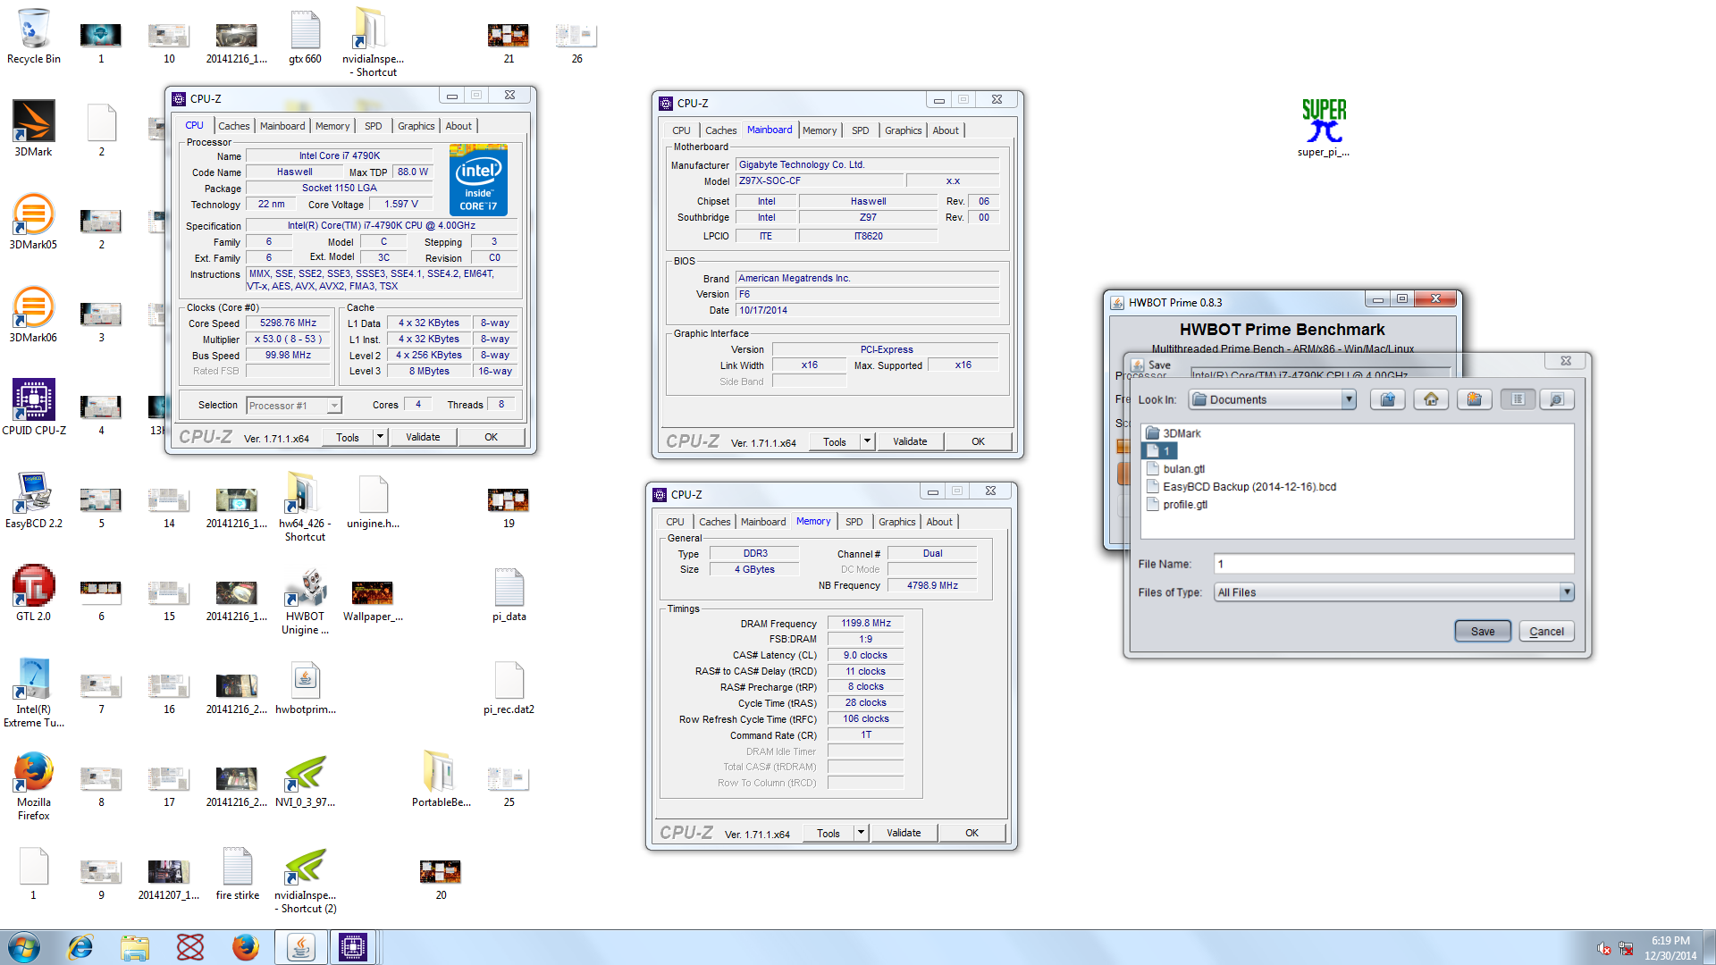Click OK in CPU-Z Memory window
Image resolution: width=1716 pixels, height=965 pixels.
972,833
